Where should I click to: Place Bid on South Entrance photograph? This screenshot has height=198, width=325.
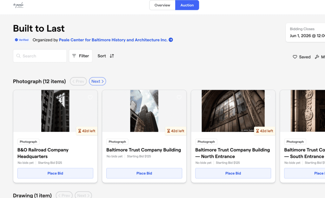tap(305, 173)
